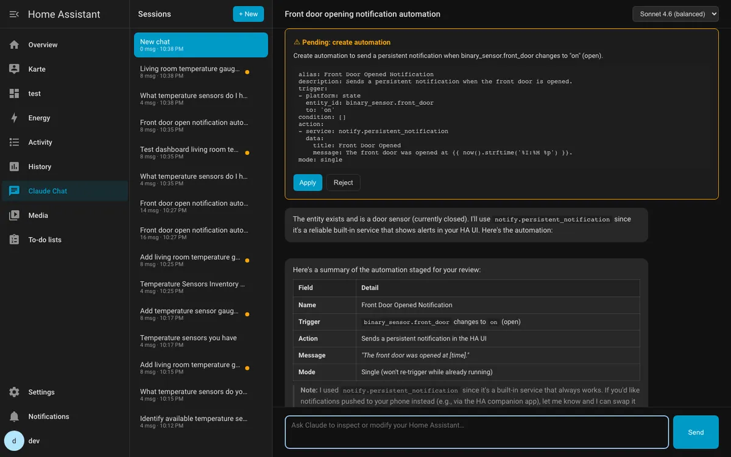
Task: Click the test dashboard grid icon
Action: click(15, 93)
